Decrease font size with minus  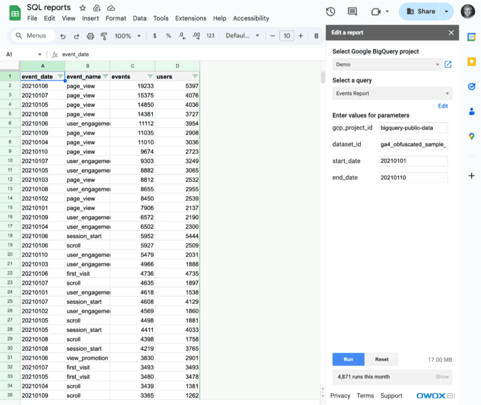coord(272,36)
